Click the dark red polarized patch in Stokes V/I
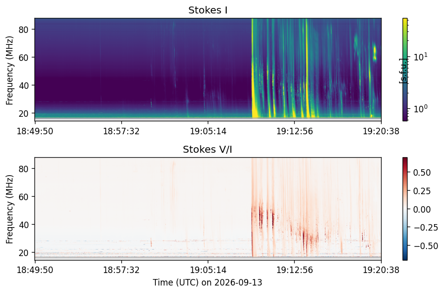This screenshot has width=444, height=293. [x=261, y=217]
